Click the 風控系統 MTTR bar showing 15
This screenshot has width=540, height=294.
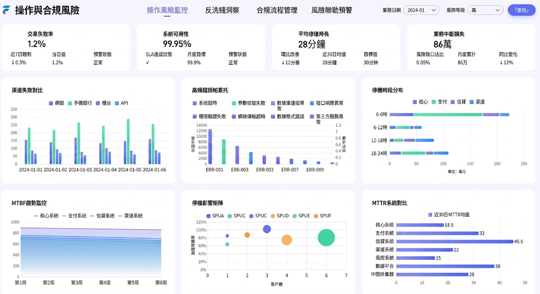(x=416, y=258)
